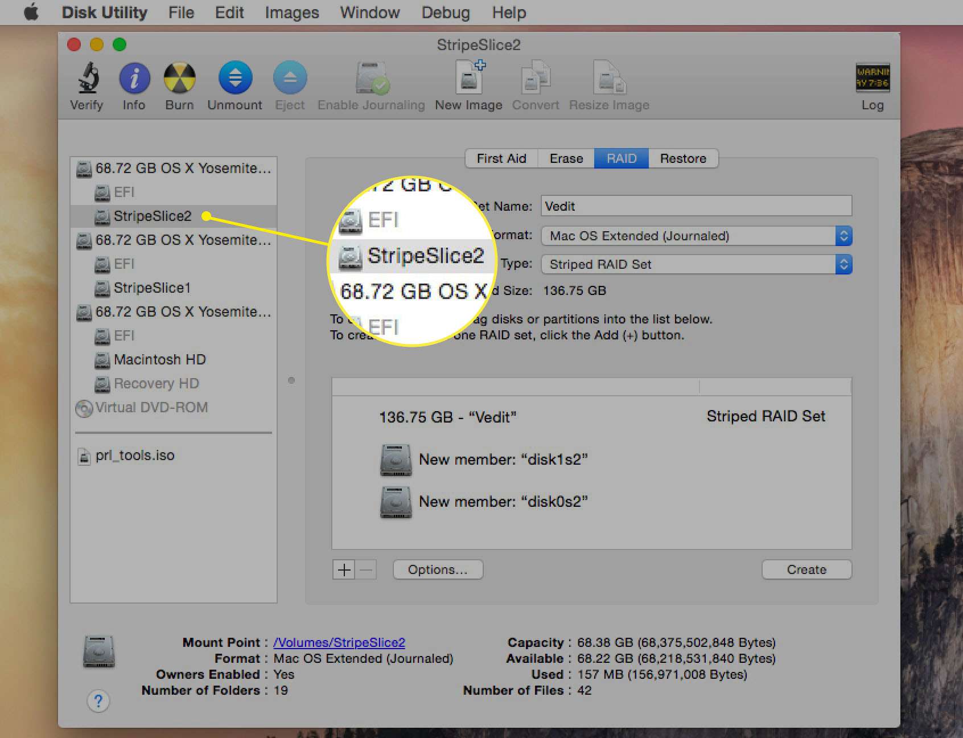Screen dimensions: 963x738
Task: Select the Macintosh HD volume
Action: point(174,360)
